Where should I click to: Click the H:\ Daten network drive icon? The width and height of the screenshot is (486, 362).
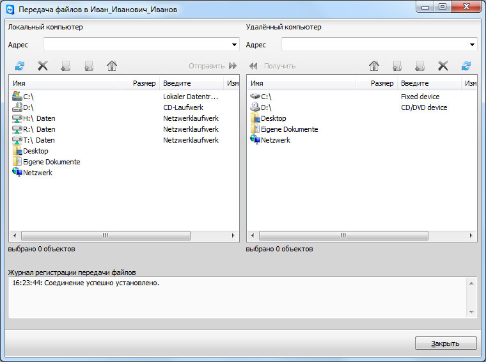click(17, 118)
